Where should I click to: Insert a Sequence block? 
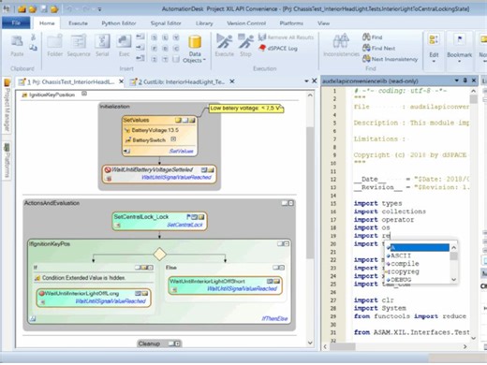coord(79,46)
